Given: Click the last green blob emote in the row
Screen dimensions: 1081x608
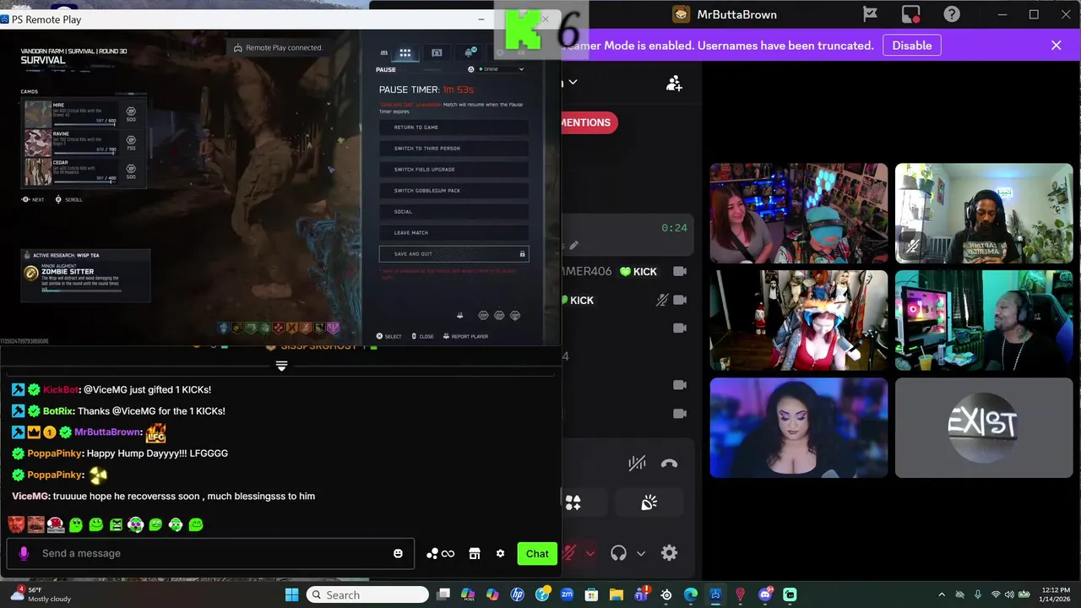Looking at the screenshot, I should tap(196, 524).
